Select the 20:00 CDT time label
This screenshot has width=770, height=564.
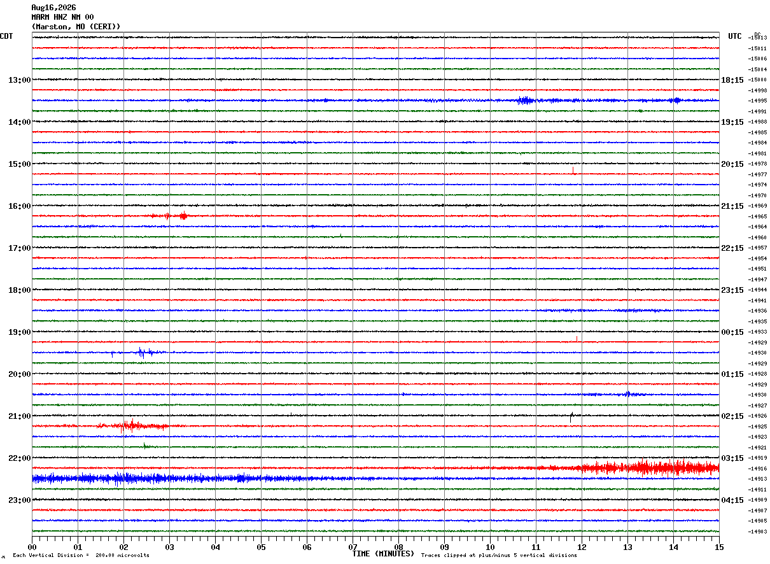point(19,374)
